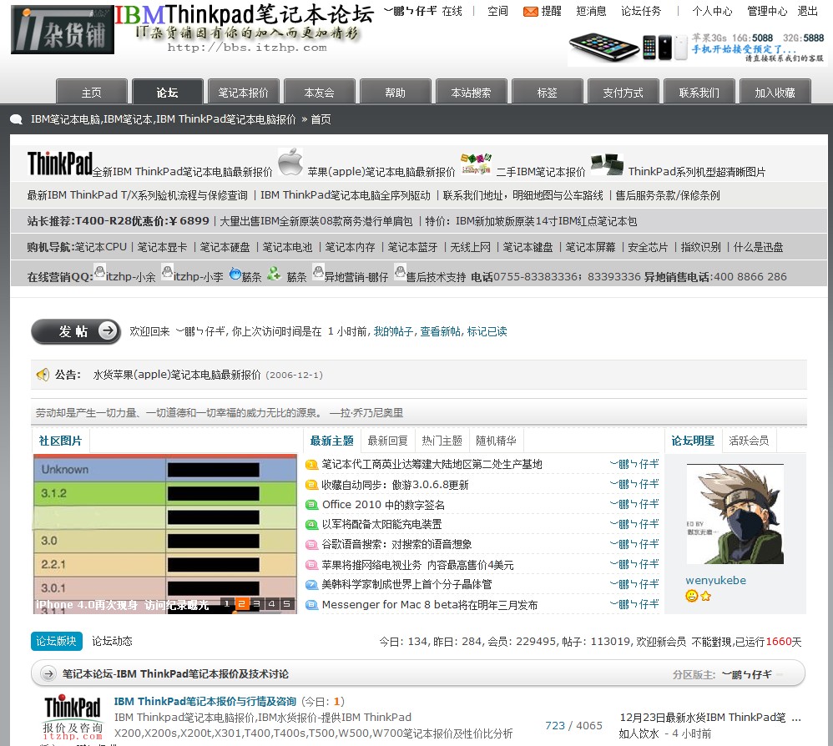
Task: Open the 联系我们 navigation tab
Action: pos(699,92)
